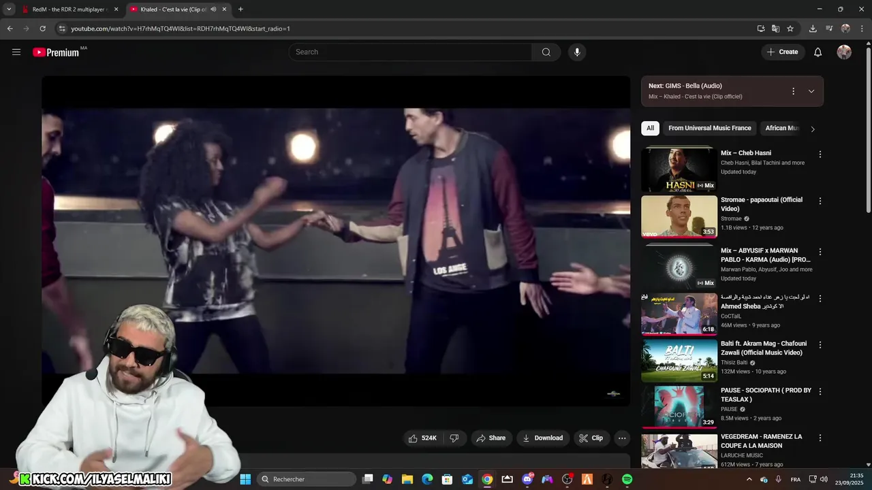Open Stromae channel name link
The height and width of the screenshot is (490, 872).
731,219
